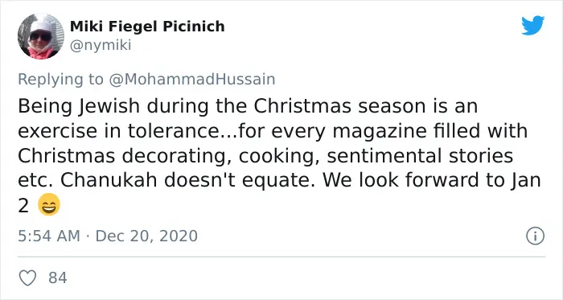Open the tweet info circle icon
The width and height of the screenshot is (563, 300).
(535, 236)
